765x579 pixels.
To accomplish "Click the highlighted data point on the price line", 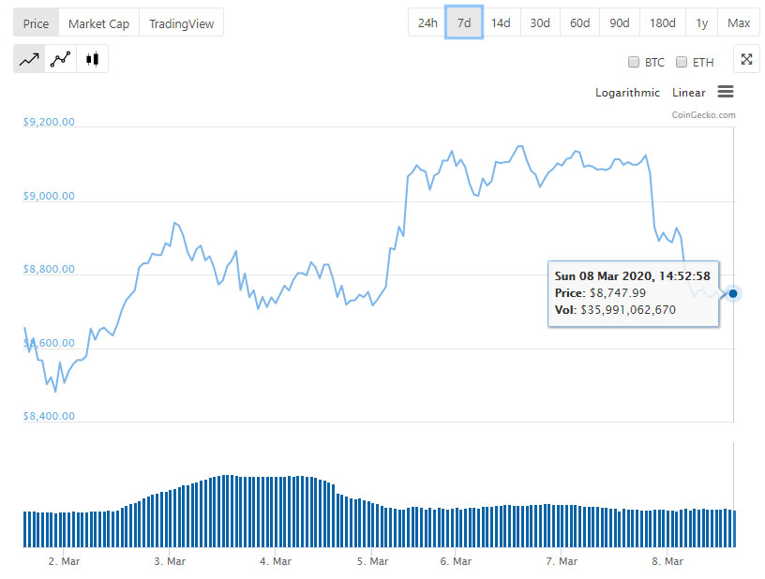I will [x=733, y=293].
